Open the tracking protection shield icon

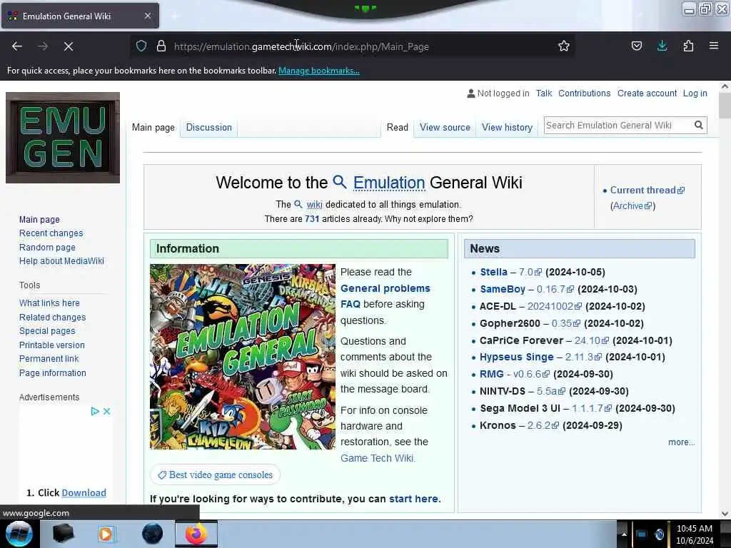point(141,46)
